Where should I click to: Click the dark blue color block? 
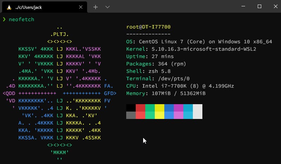pos(169,108)
